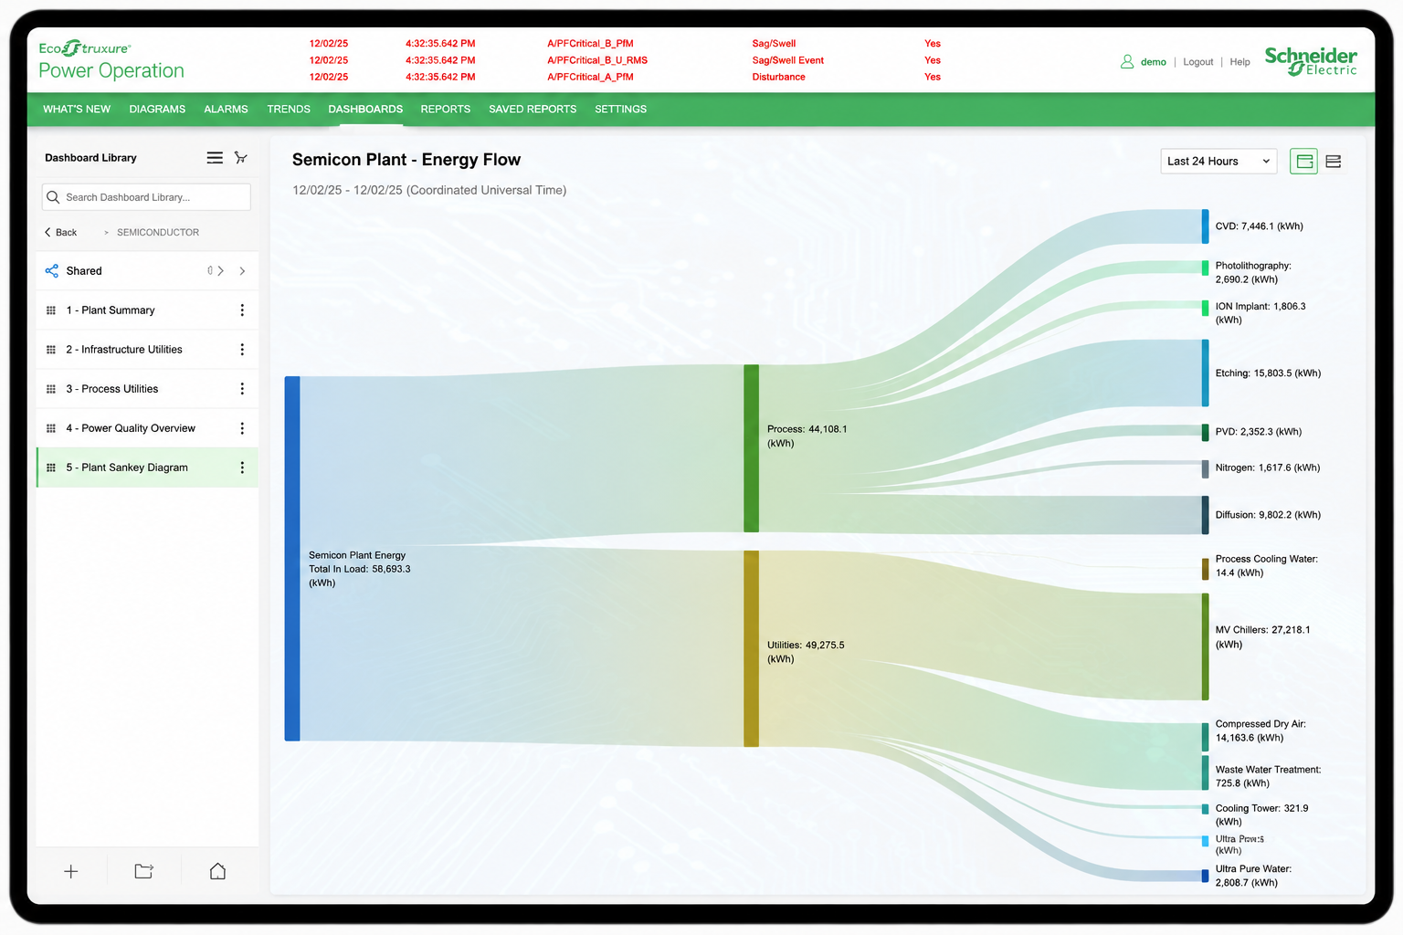This screenshot has width=1403, height=935.
Task: Click the magnifier icon in the library search
Action: [53, 197]
